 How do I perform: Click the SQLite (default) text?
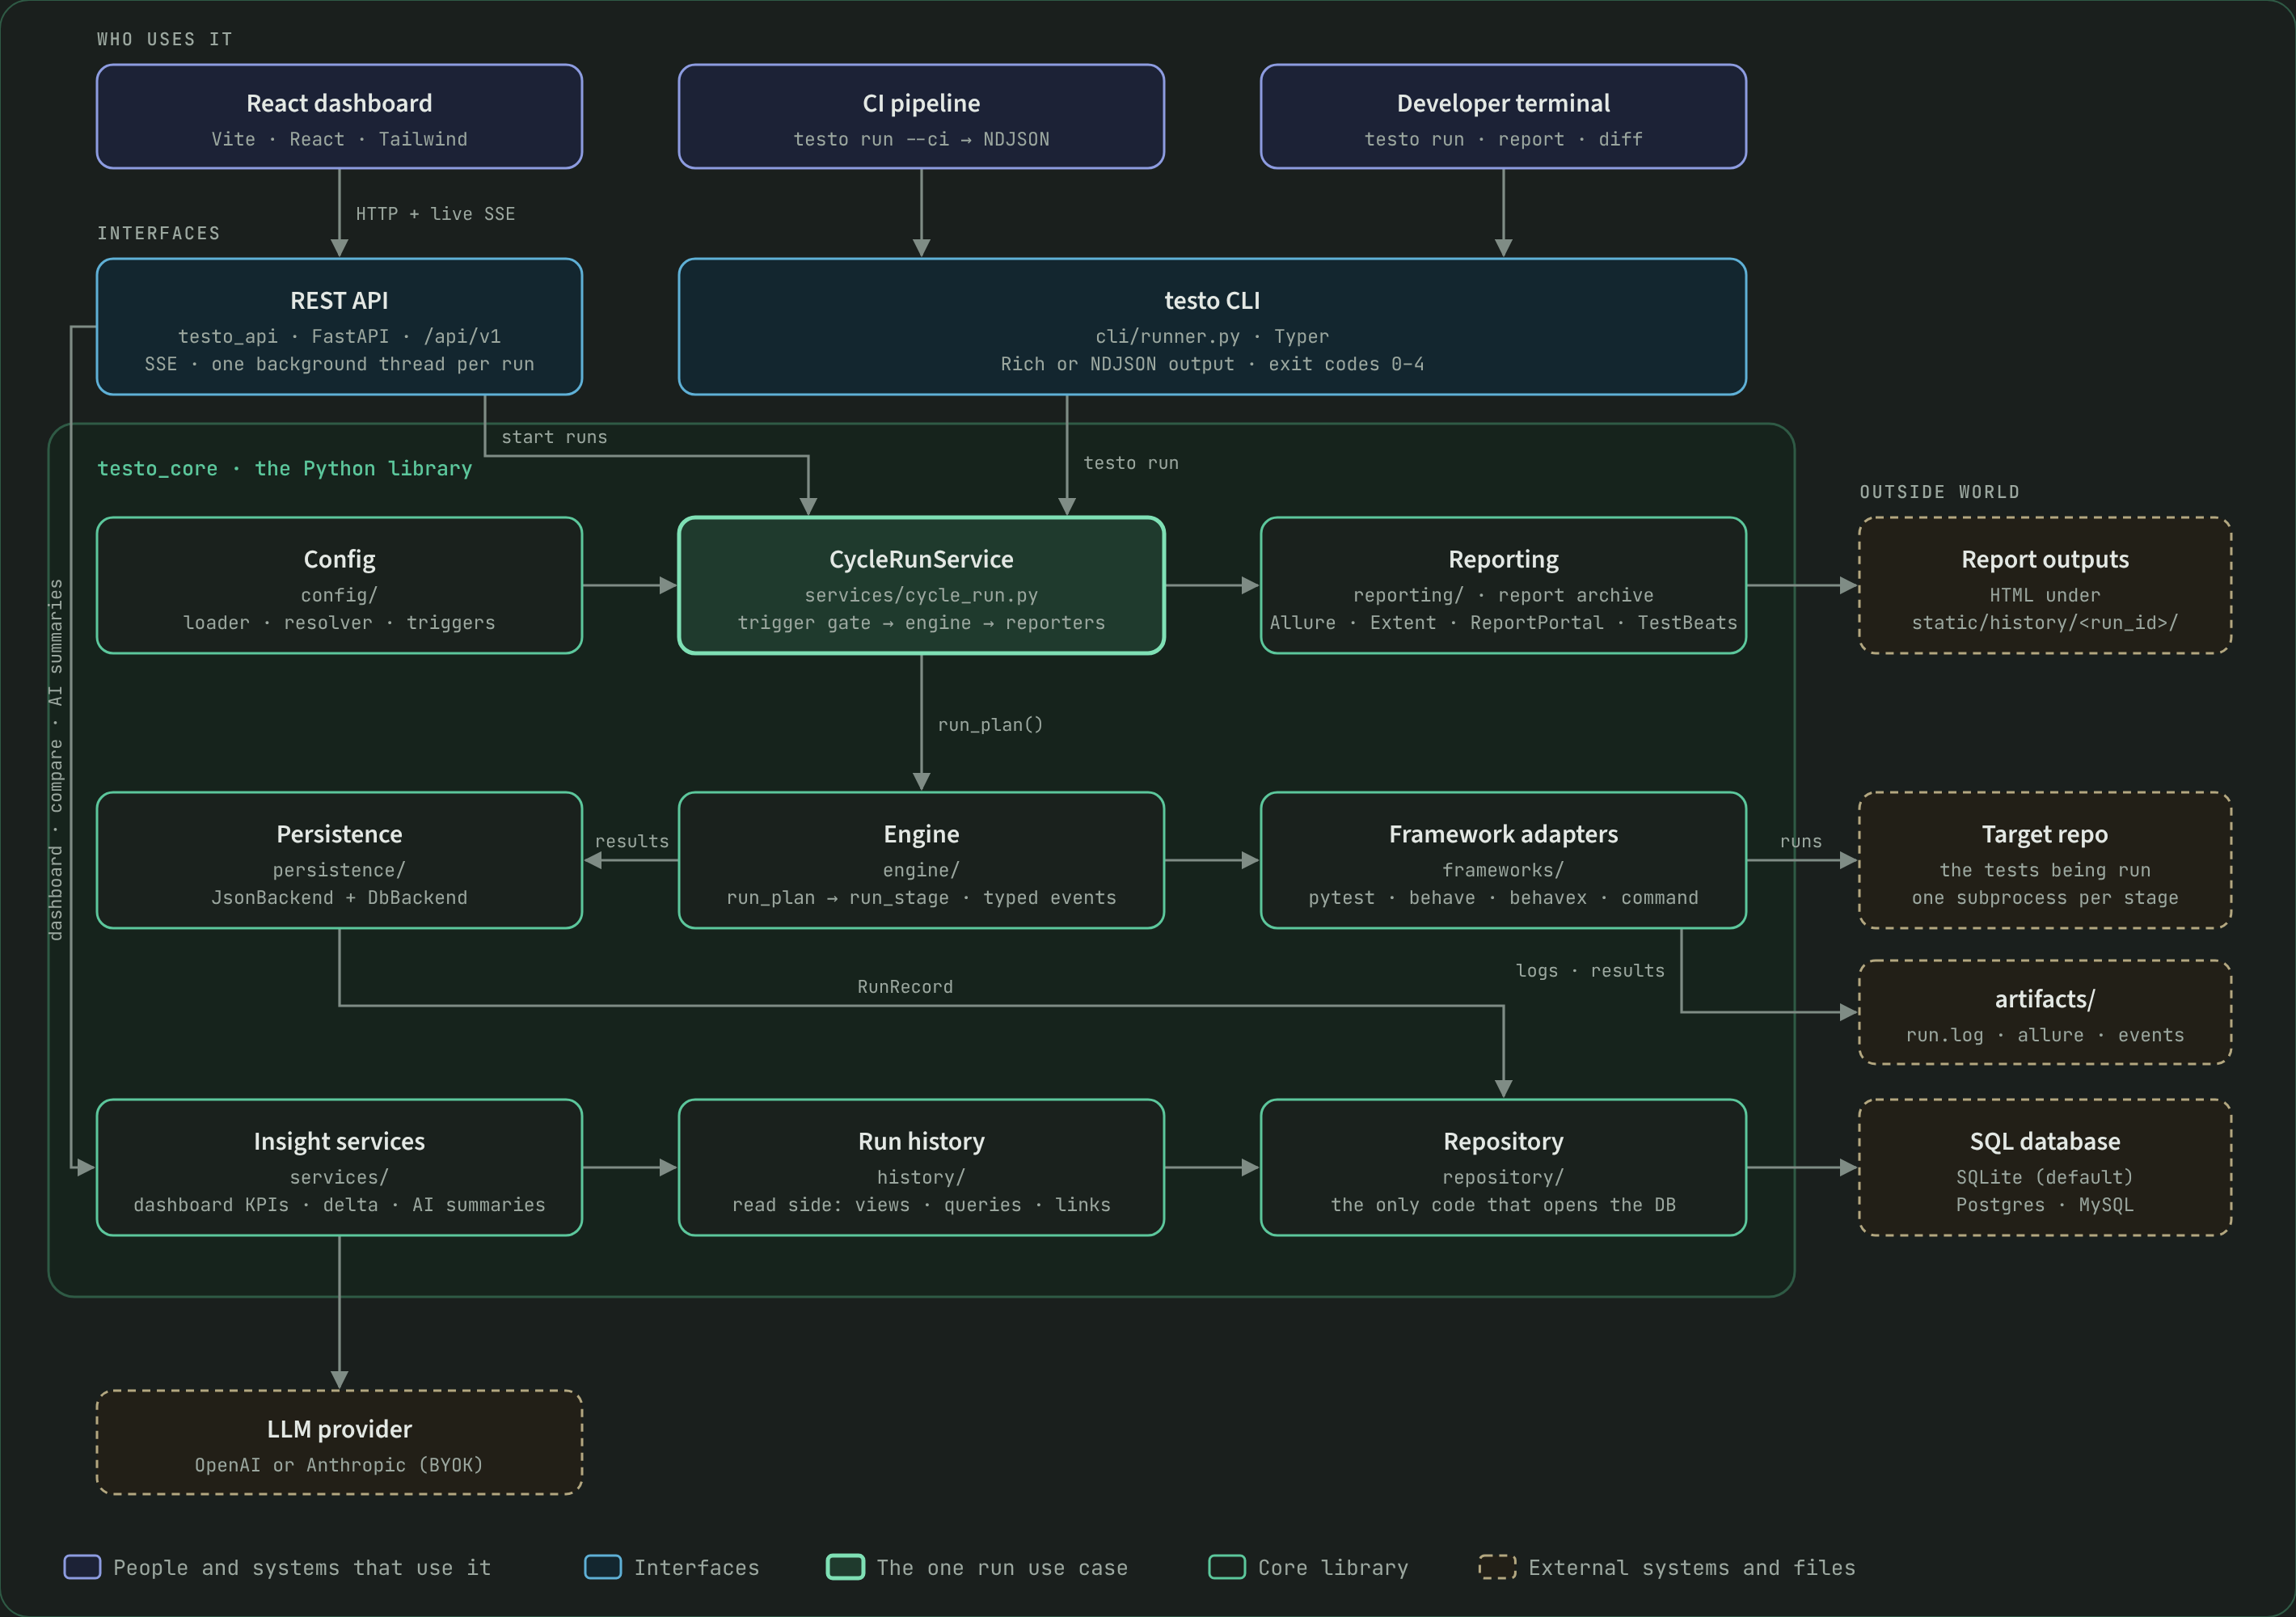tap(2045, 1177)
